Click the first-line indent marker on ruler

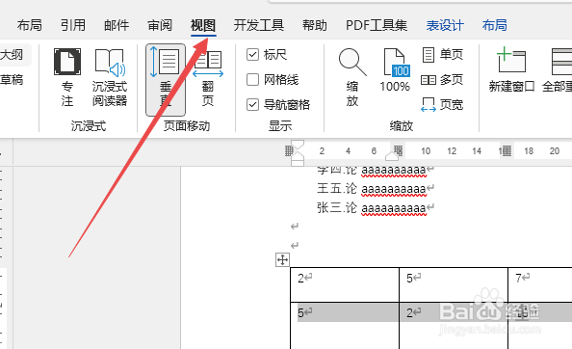[298, 146]
